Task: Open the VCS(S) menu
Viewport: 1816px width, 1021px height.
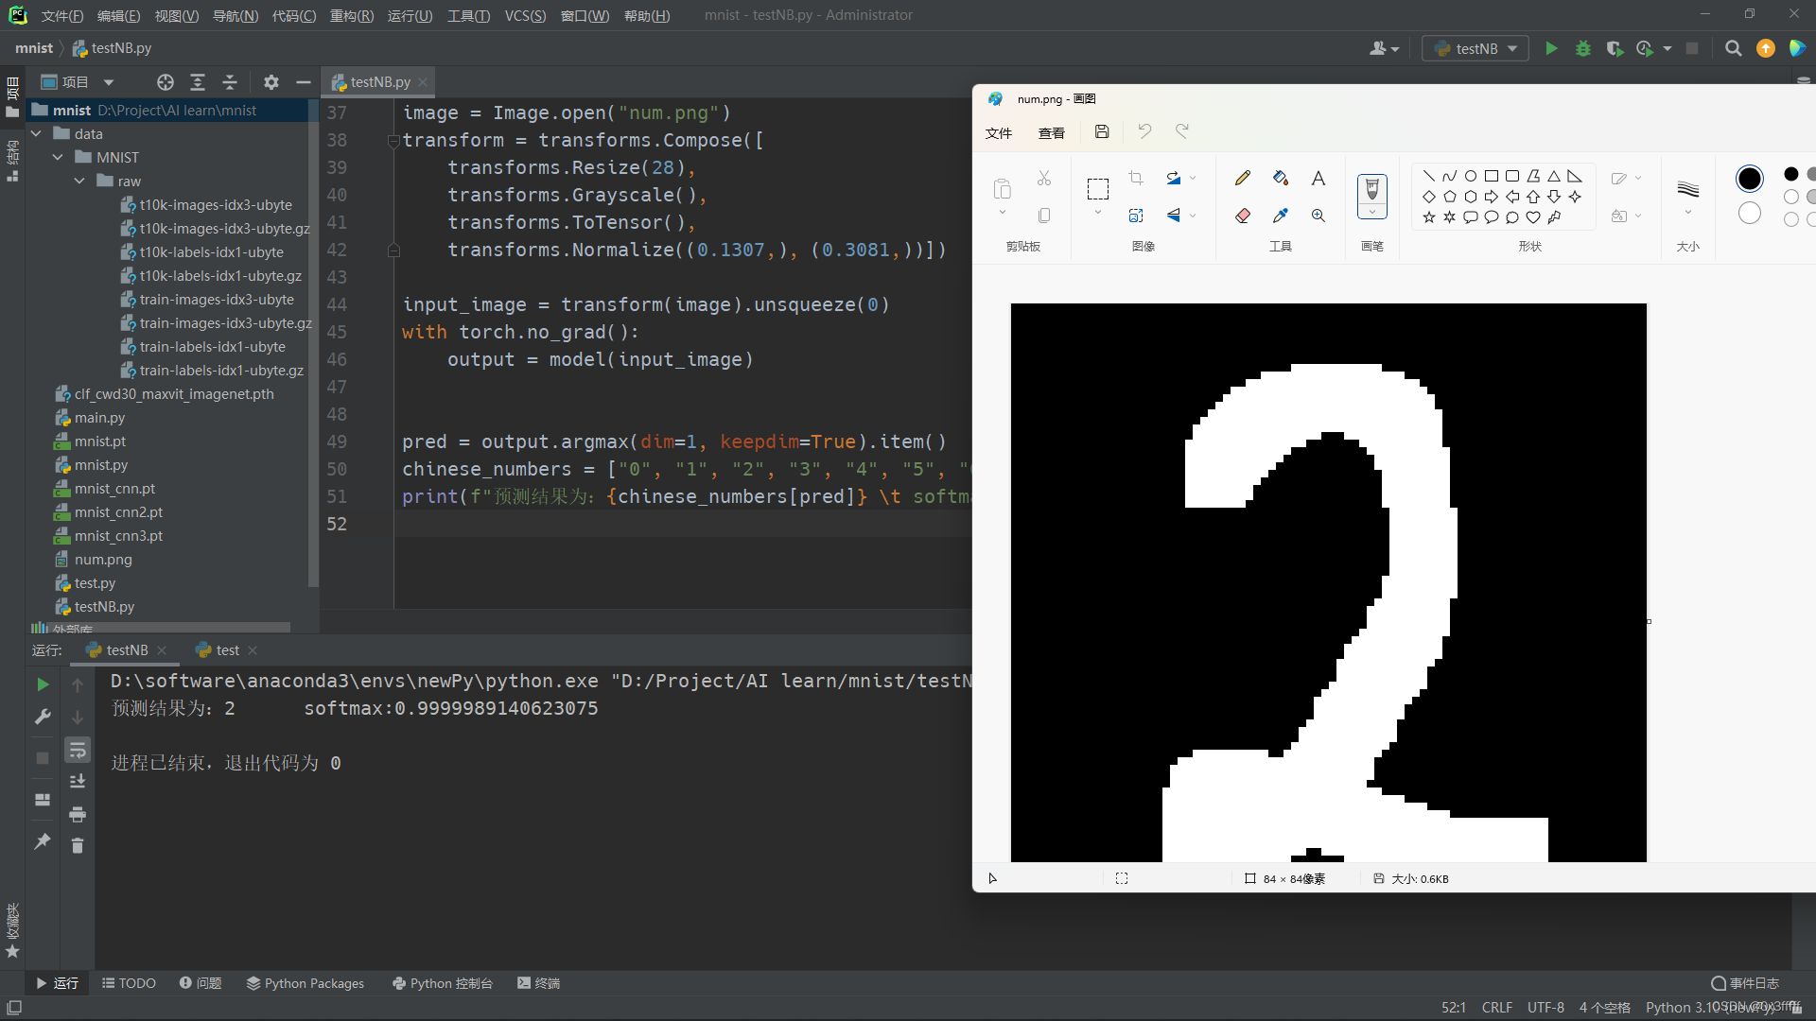Action: tap(525, 15)
